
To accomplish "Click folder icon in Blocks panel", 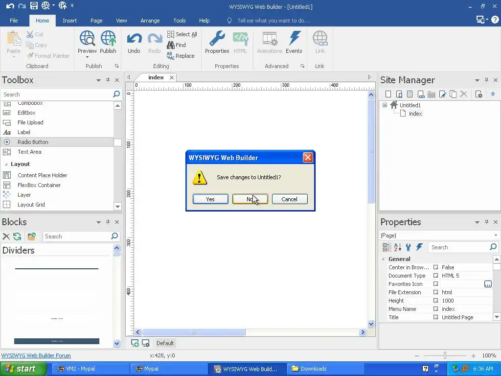I will pos(31,236).
